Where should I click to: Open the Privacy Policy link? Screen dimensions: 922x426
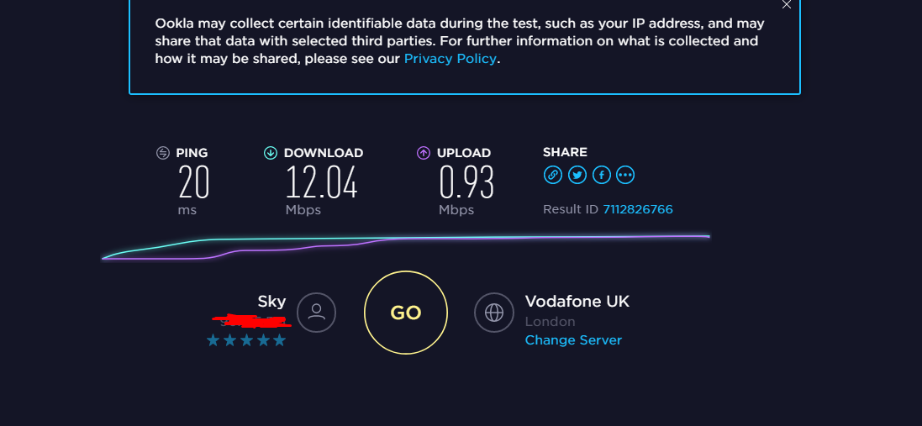(450, 59)
